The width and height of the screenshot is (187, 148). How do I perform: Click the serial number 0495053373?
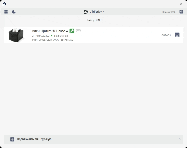[x=43, y=36]
